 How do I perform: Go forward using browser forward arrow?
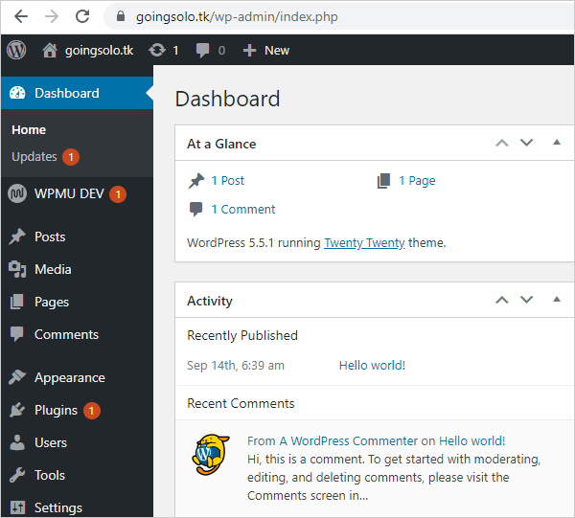tap(52, 16)
